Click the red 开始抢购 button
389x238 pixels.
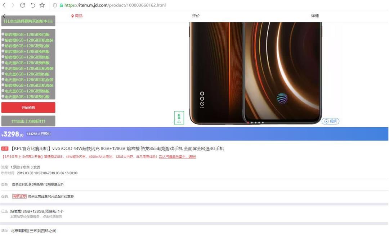[28, 107]
